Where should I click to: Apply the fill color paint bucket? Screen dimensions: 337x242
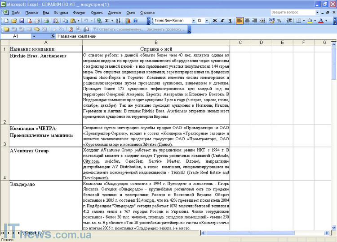point(310,21)
